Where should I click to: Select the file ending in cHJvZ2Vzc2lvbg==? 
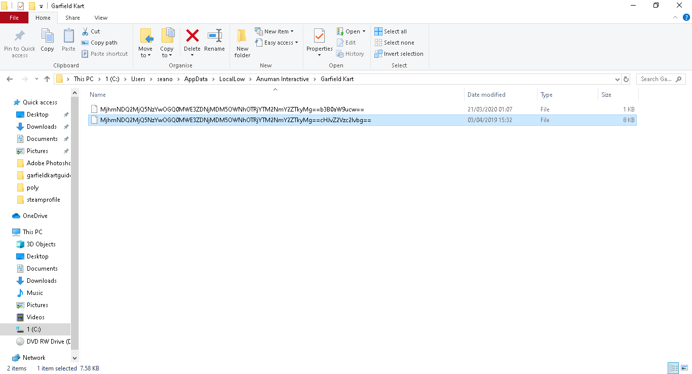coord(362,120)
